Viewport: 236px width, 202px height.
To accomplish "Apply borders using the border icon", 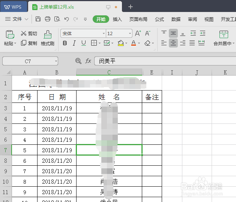I will pos(94,43).
